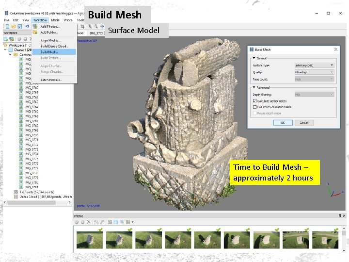Screen dimensions: 349x262
Task: Collapse the General section in Build Mesh
Action: [x=254, y=58]
